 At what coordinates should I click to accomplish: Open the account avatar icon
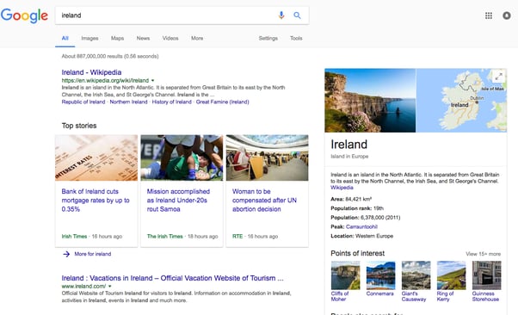[x=507, y=15]
